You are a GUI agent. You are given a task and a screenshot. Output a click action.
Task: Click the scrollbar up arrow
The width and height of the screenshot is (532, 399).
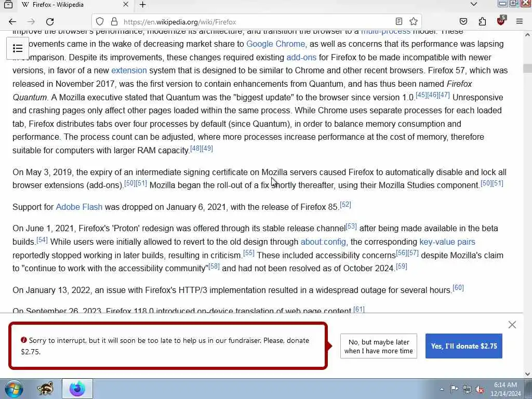point(528,35)
